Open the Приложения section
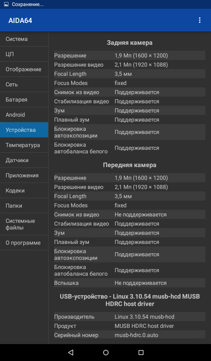The height and width of the screenshot is (361, 211). click(x=24, y=176)
